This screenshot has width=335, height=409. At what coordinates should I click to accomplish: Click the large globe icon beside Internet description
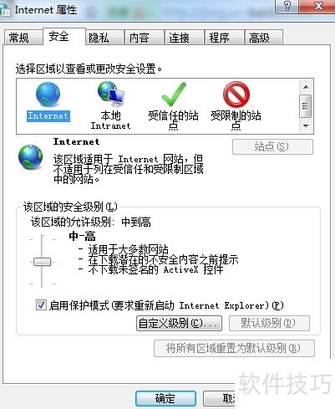coord(30,157)
